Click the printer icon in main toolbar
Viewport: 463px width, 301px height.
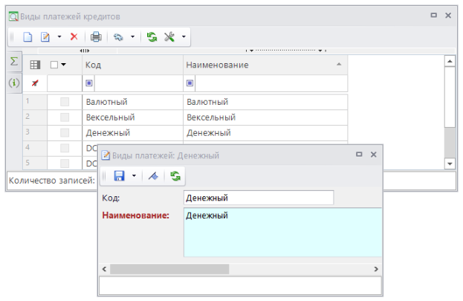95,36
